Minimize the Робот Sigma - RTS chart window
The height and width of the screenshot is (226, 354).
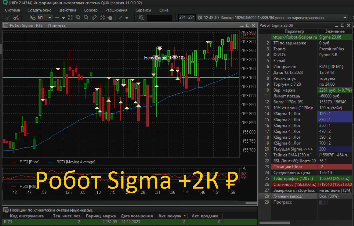[x=242, y=25]
